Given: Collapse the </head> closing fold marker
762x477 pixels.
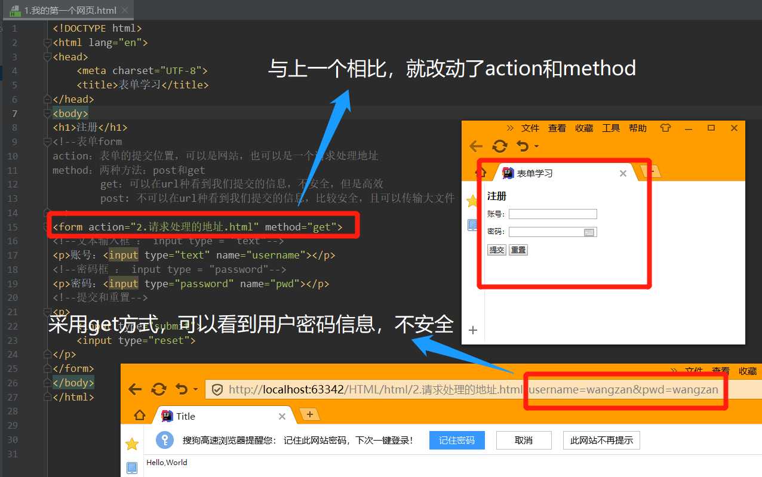Looking at the screenshot, I should click(x=48, y=100).
